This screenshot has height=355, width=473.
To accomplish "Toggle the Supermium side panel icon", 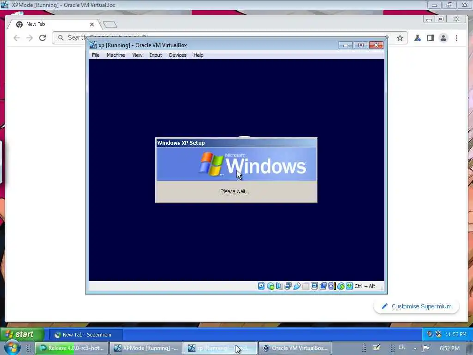I will click(x=431, y=38).
